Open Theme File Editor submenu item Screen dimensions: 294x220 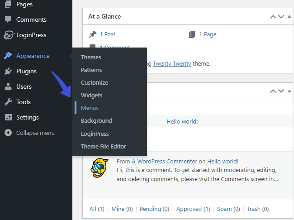click(x=103, y=146)
